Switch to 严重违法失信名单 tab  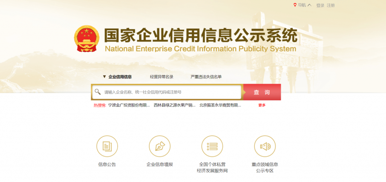coord(206,77)
